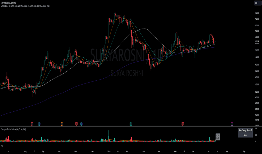Screen dimensions: 262x154
Task: Click the 302.50 price axis label
Action: (257, 115)
